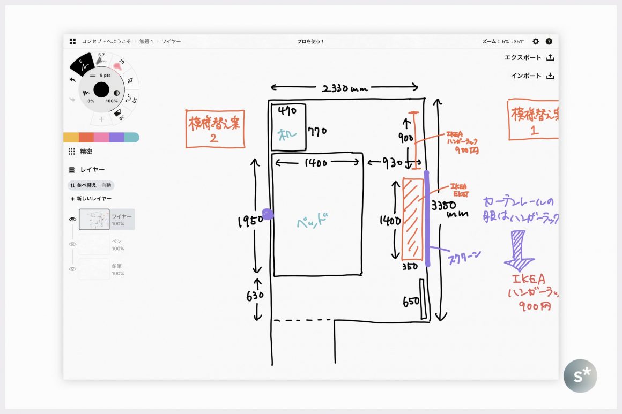Open the 並べ替え sorting mode selector
This screenshot has height=414, width=622.
(x=91, y=185)
